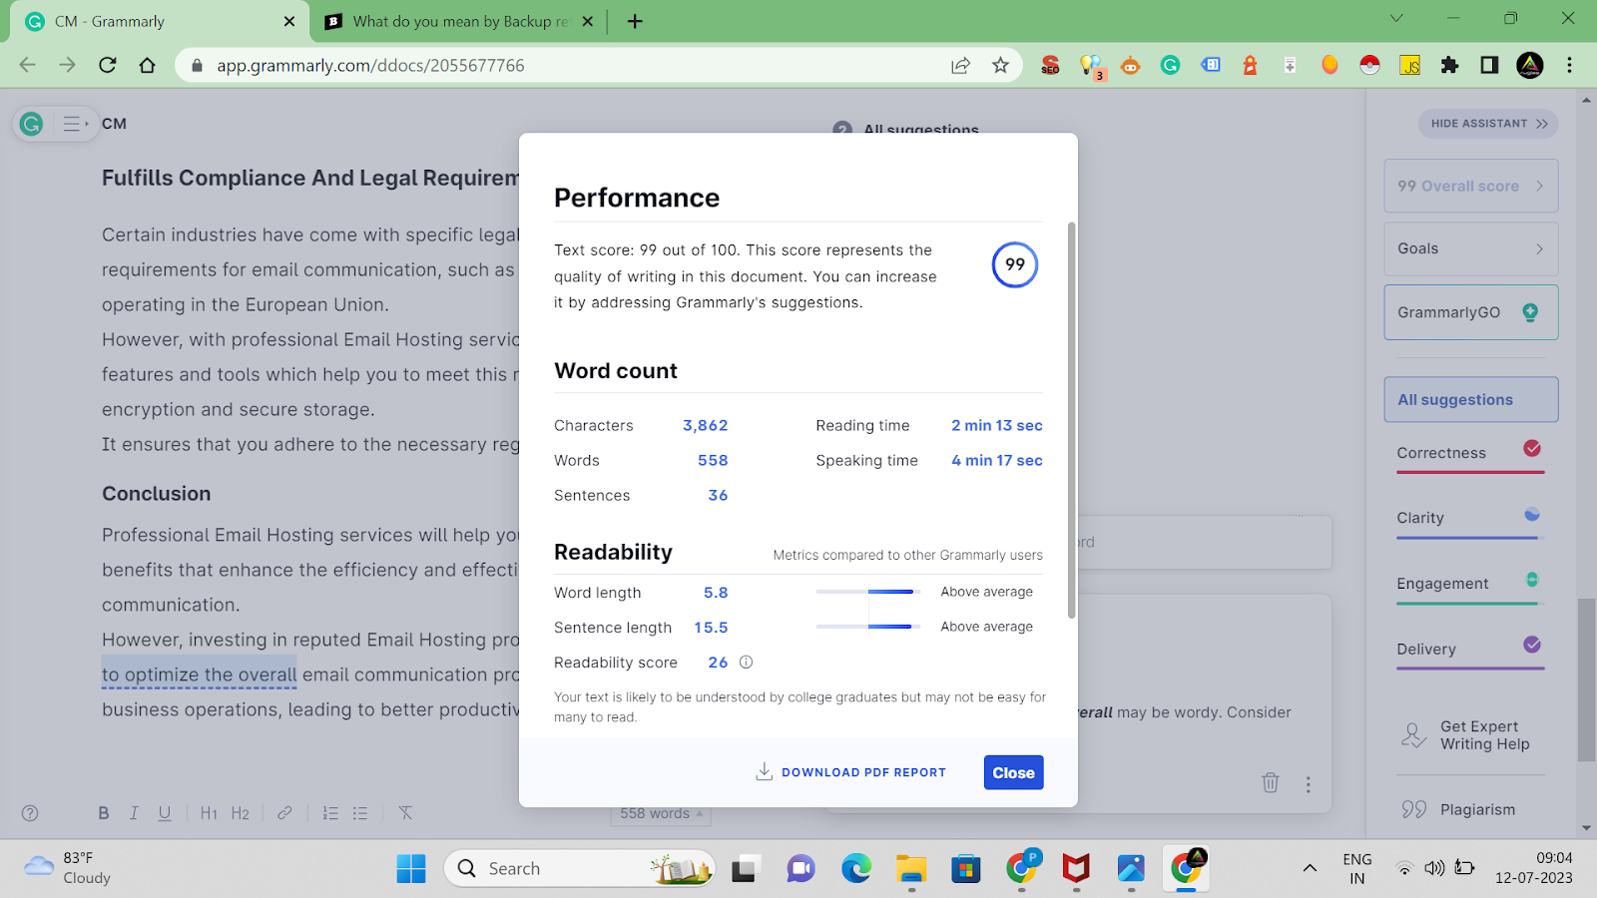Apply Heading 2 format
Image resolution: width=1597 pixels, height=898 pixels.
click(x=241, y=813)
